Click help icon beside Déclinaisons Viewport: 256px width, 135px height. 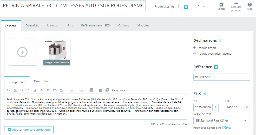coord(220,40)
